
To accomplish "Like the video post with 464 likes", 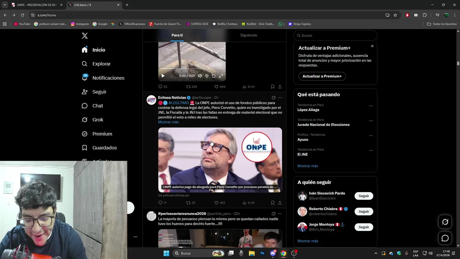I will [x=220, y=87].
